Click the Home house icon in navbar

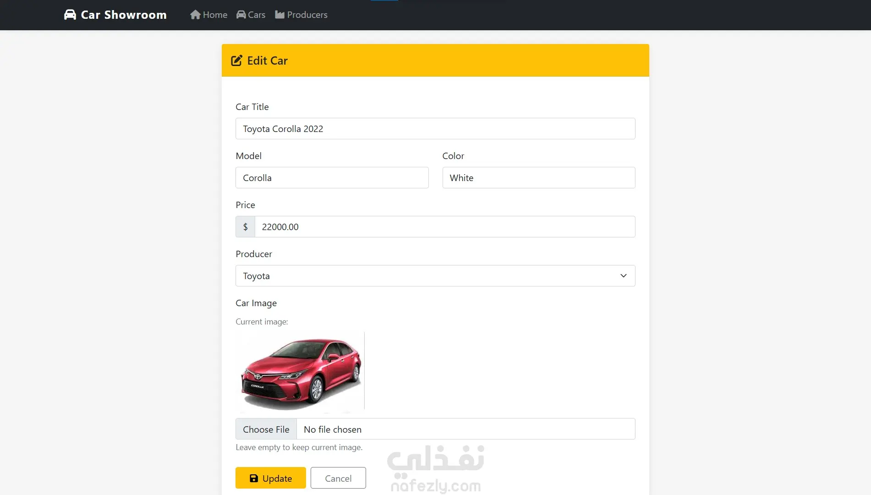click(x=195, y=15)
